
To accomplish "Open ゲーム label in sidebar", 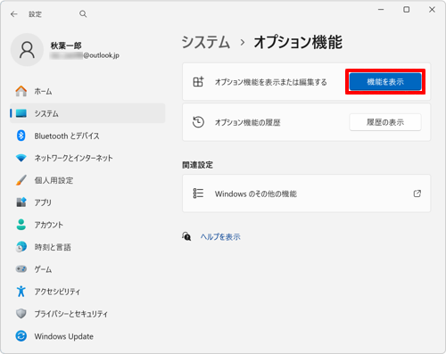I will [43, 269].
